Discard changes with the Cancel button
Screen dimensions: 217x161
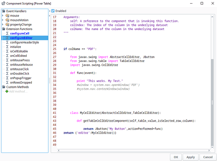click(208, 157)
